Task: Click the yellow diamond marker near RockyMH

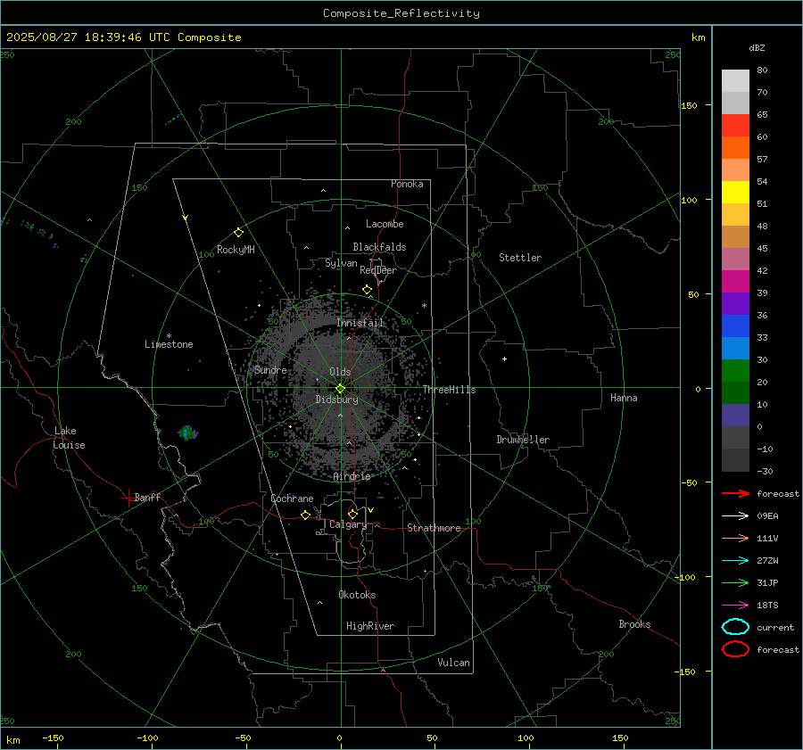Action: coord(238,233)
